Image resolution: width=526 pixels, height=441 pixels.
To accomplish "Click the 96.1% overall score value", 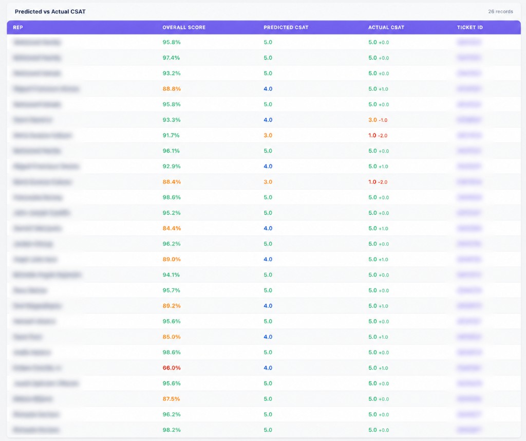I will [171, 151].
